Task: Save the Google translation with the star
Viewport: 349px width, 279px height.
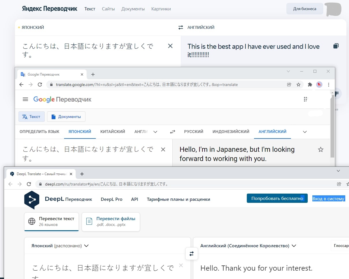Action: pyautogui.click(x=320, y=149)
